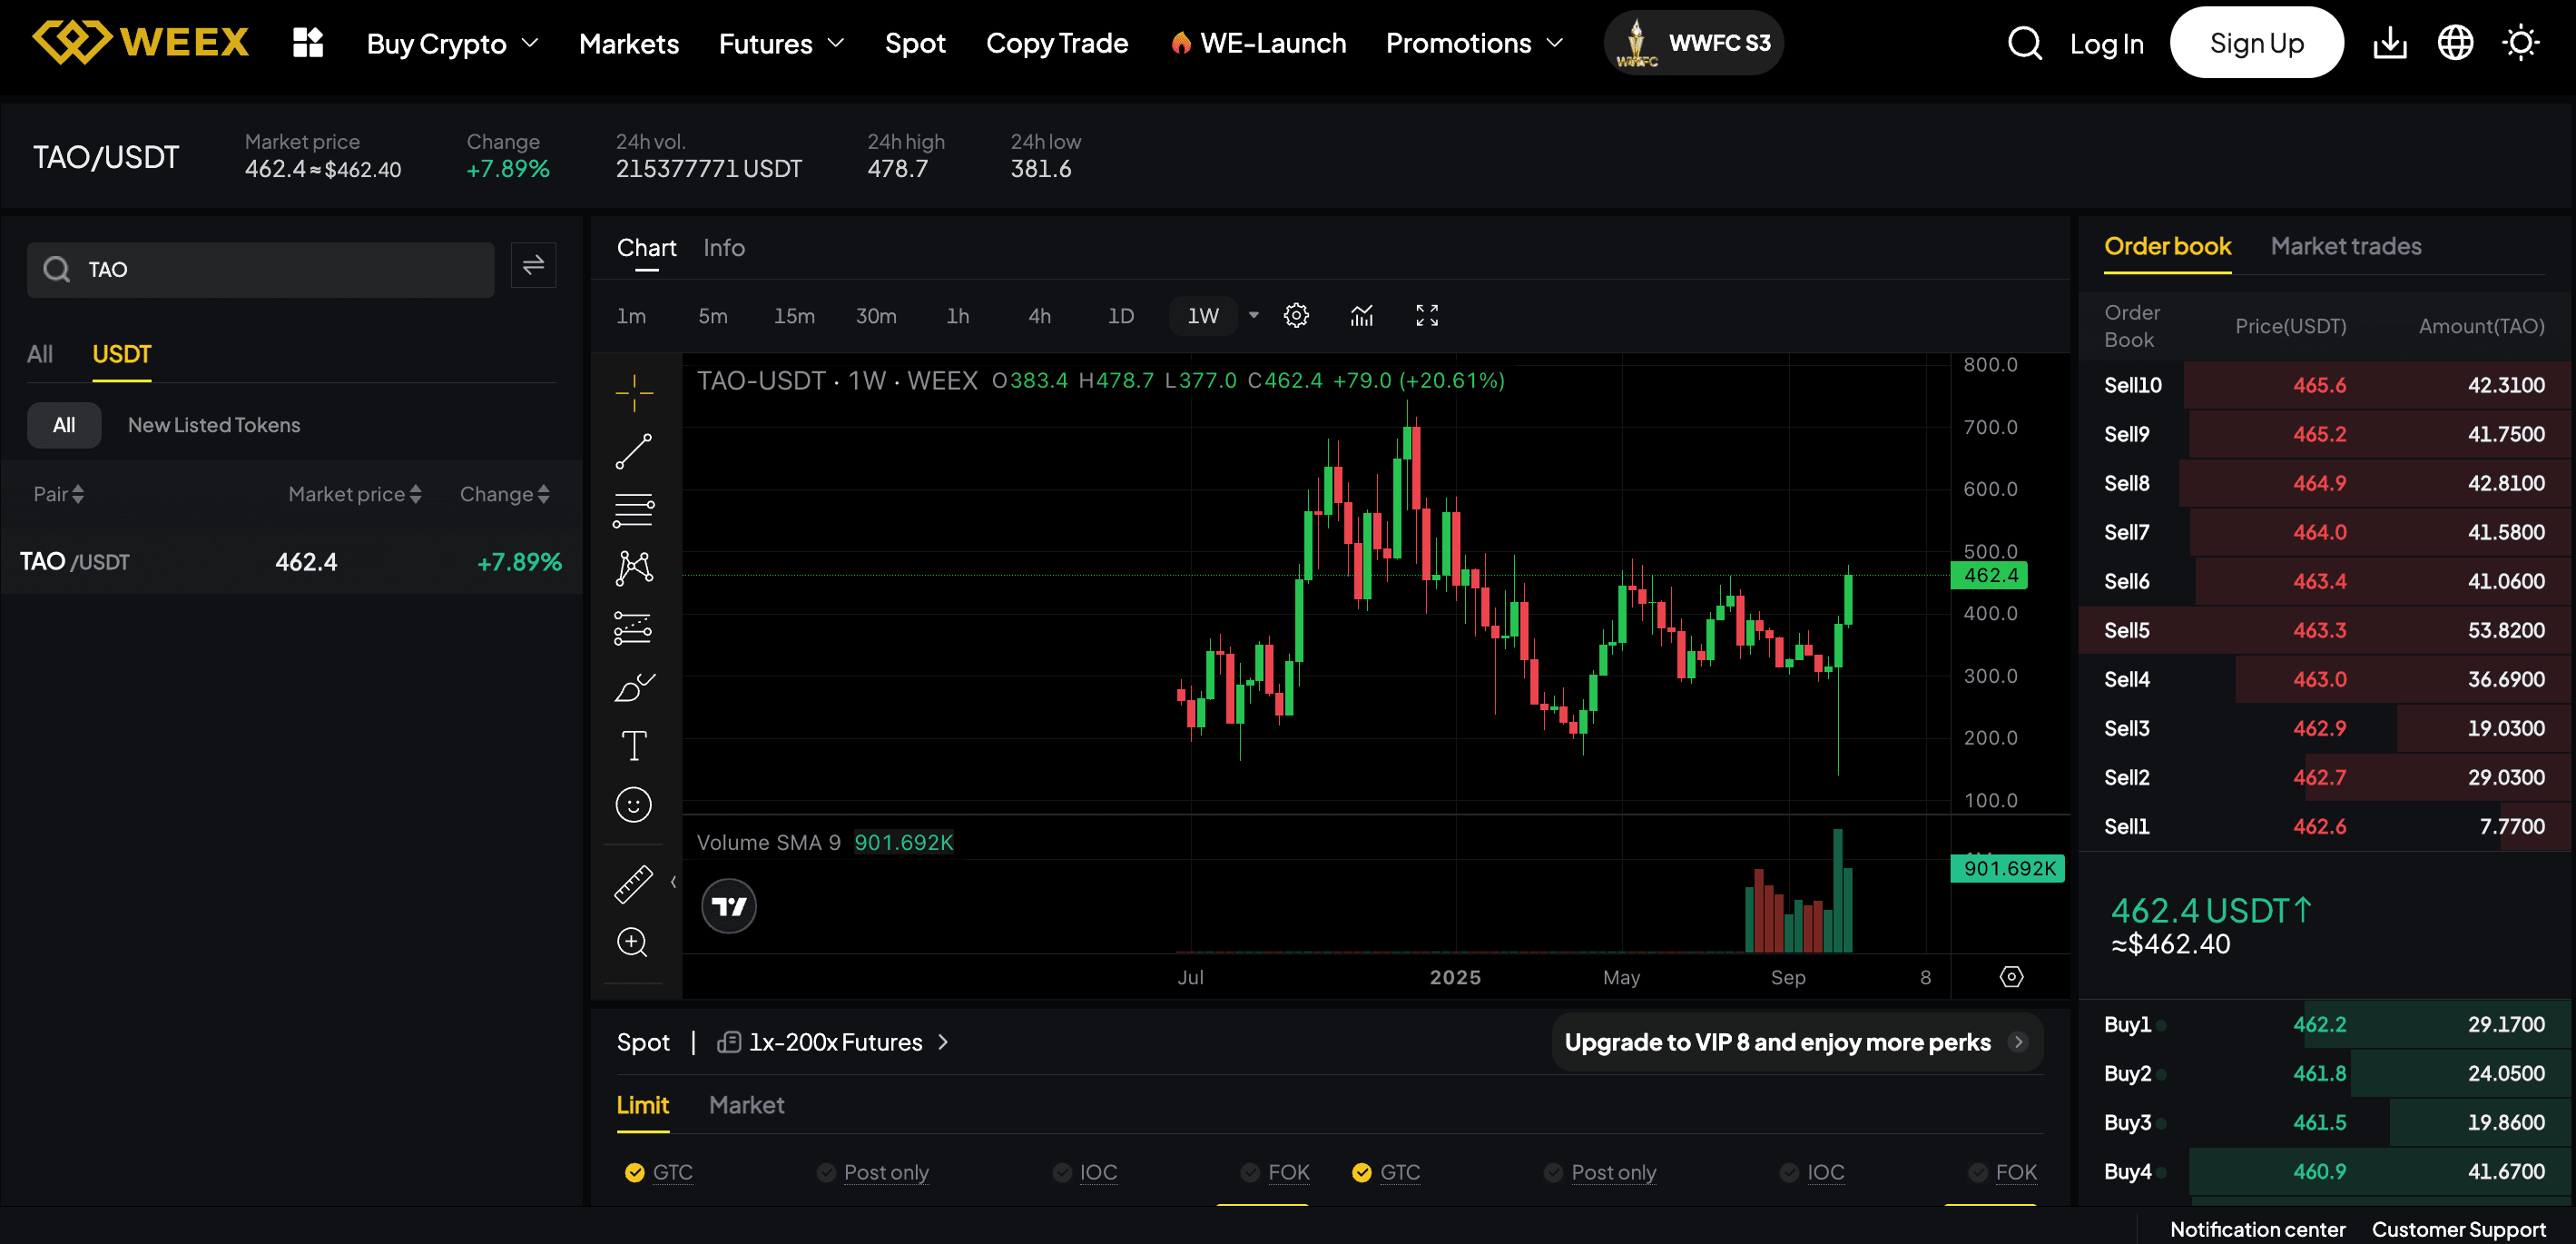Select the IOC order type checkbox
The image size is (2576, 1244).
click(1084, 1172)
